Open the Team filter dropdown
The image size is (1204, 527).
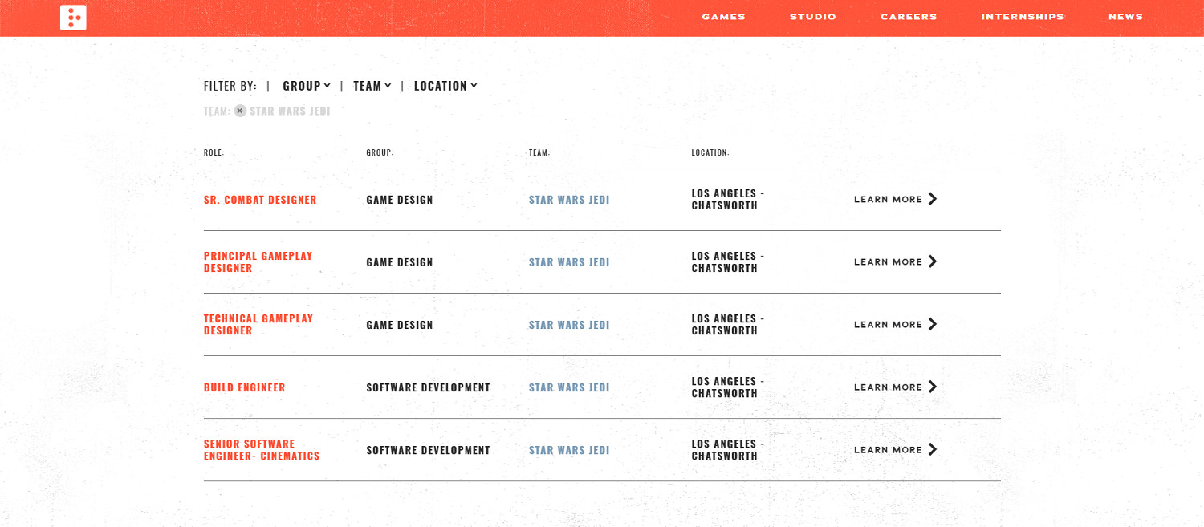point(372,86)
